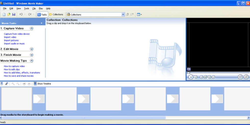Open the Clip menu
This screenshot has width=250, height=125.
pyautogui.click(x=34, y=8)
